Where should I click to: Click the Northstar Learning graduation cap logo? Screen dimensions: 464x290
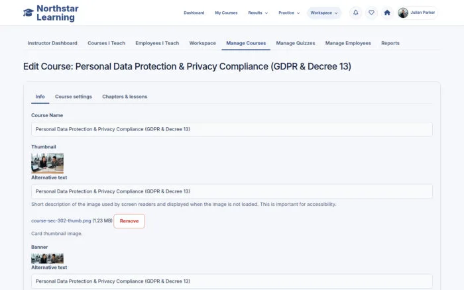pyautogui.click(x=29, y=13)
